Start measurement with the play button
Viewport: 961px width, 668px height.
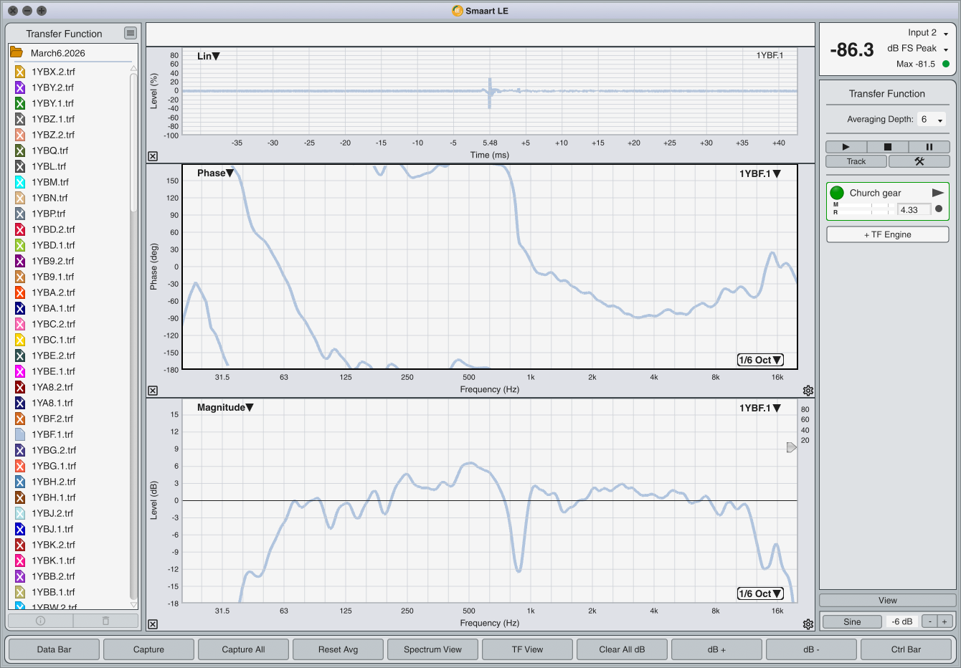click(x=846, y=147)
